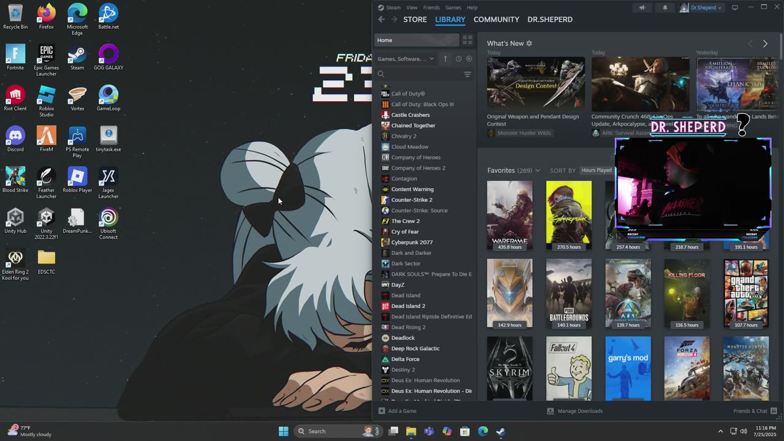Click Steam's back navigation arrow
Viewport: 784px width, 441px height.
pyautogui.click(x=381, y=20)
